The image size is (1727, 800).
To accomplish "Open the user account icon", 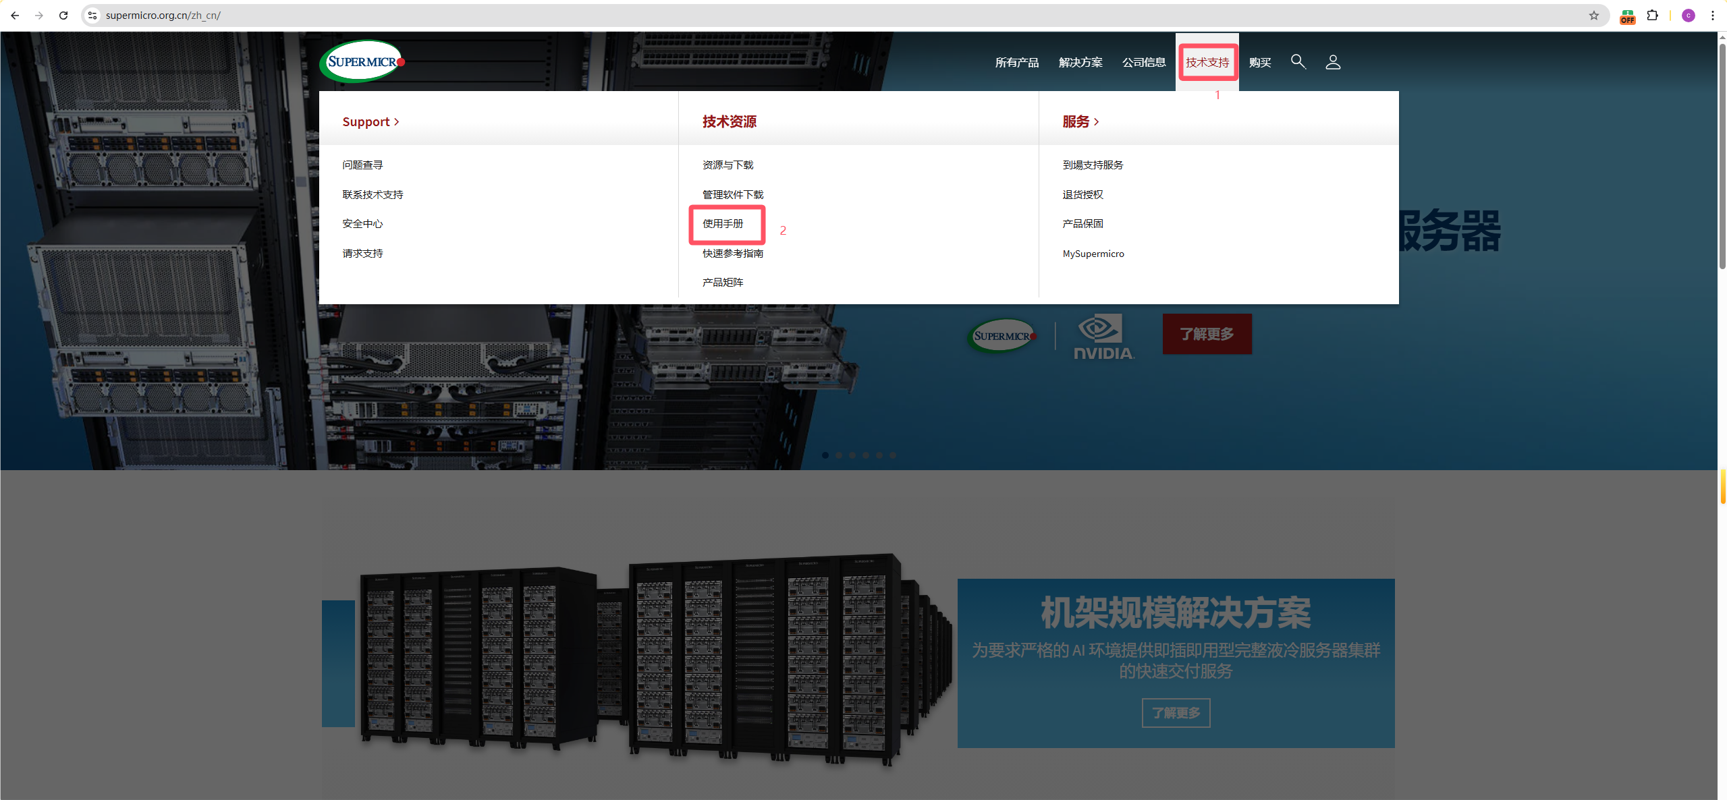I will click(1332, 62).
